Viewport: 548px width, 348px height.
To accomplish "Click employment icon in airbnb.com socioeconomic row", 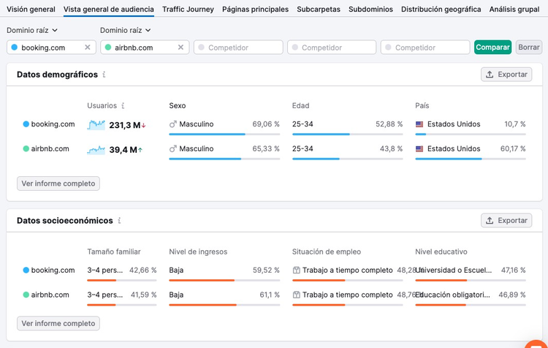I will point(297,295).
